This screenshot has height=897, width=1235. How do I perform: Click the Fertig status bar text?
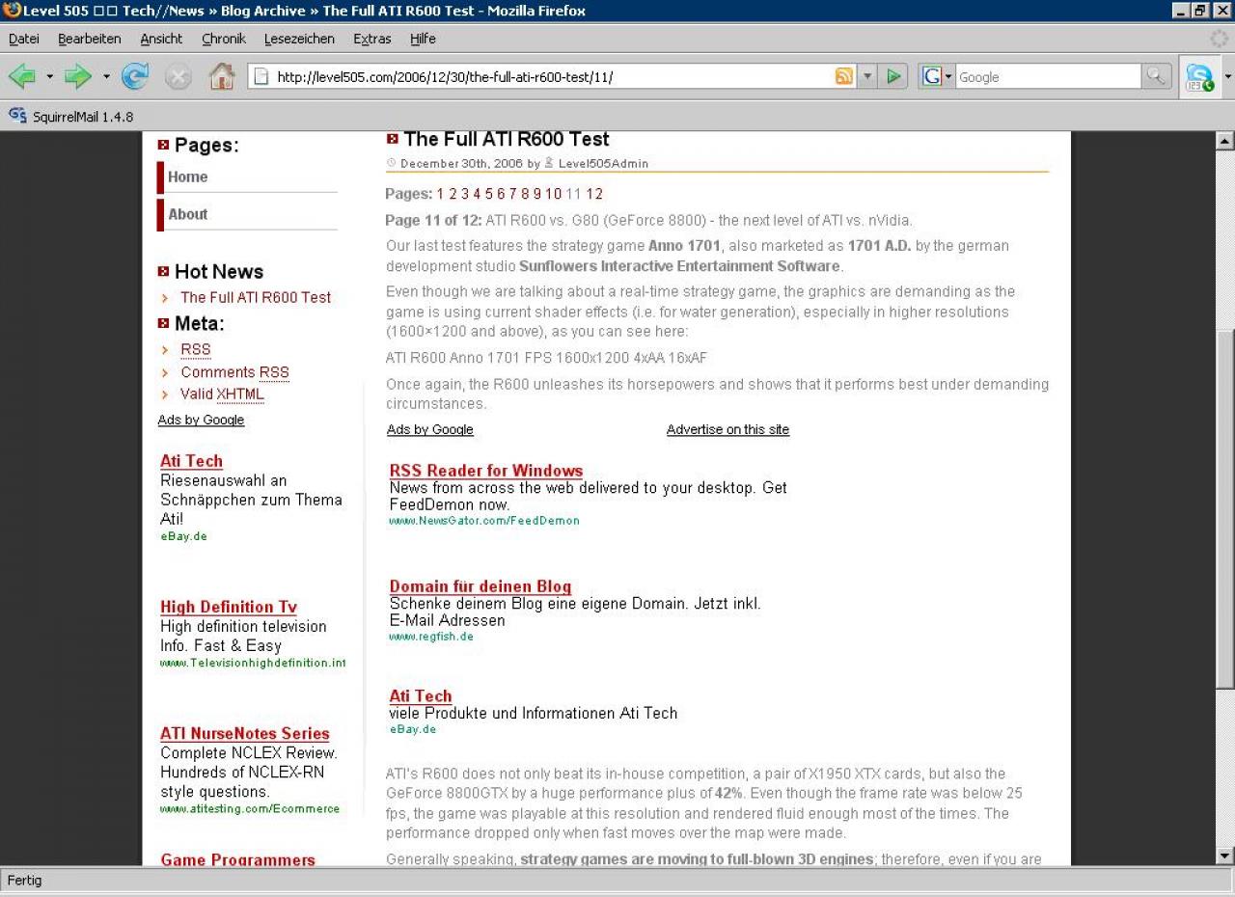tap(25, 881)
